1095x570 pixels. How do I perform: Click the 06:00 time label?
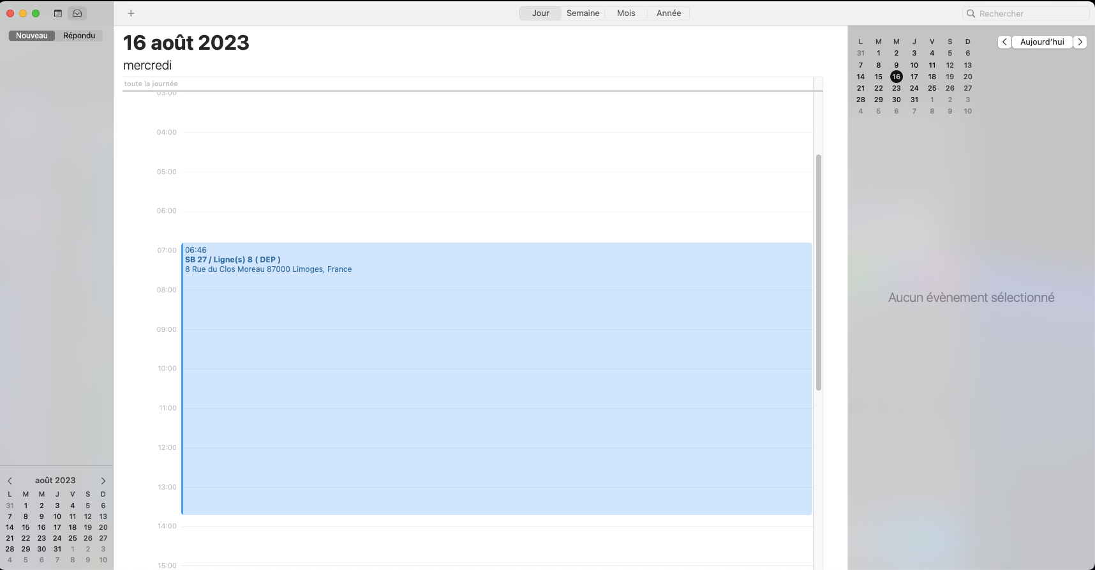click(x=167, y=211)
